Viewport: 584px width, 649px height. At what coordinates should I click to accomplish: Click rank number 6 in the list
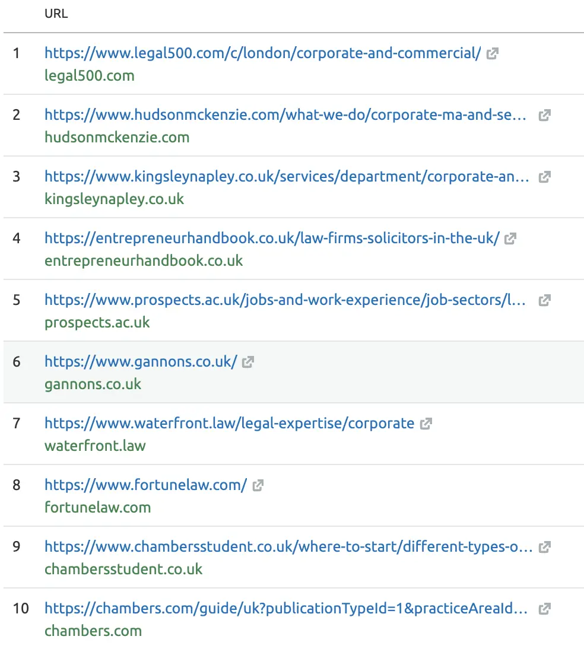pos(17,362)
